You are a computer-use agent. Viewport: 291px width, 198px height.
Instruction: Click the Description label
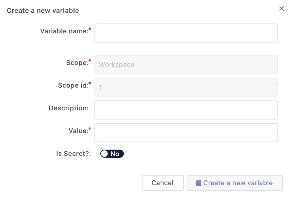69,108
